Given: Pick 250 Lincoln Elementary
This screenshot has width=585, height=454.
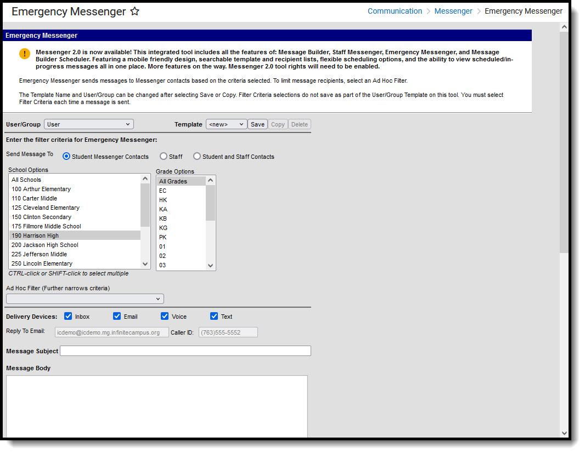Looking at the screenshot, I should pos(75,263).
